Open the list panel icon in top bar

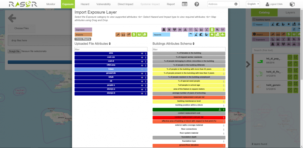pyautogui.click(x=185, y=4)
